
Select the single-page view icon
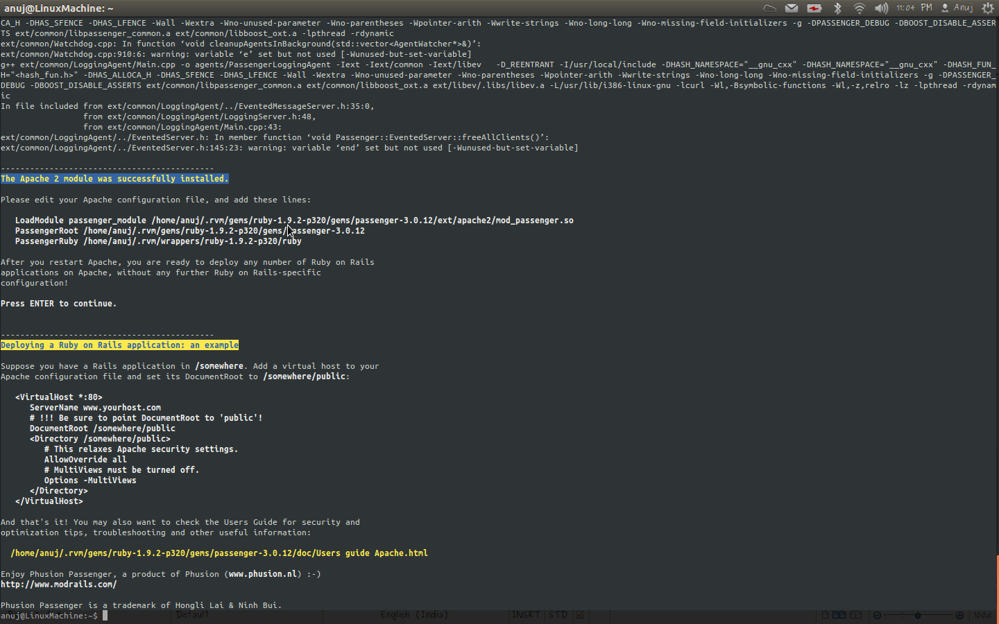click(825, 614)
